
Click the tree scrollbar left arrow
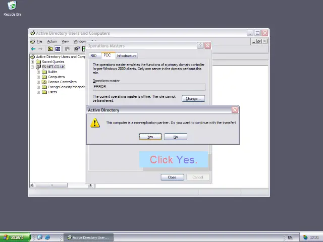click(32, 185)
